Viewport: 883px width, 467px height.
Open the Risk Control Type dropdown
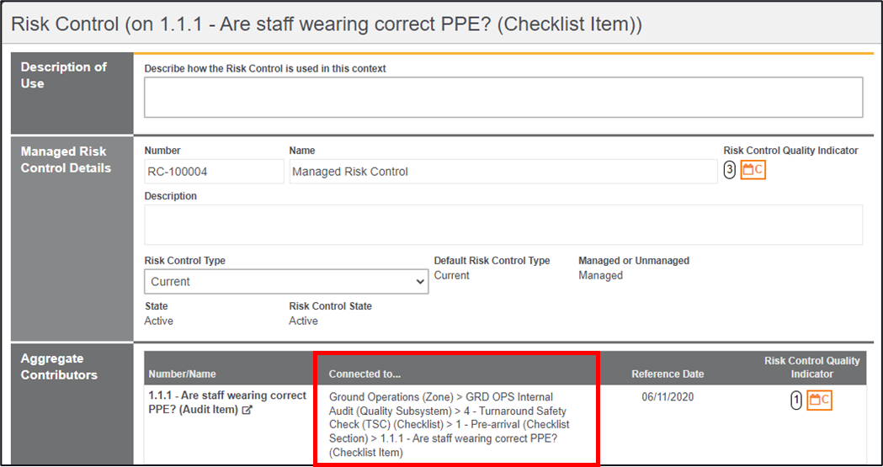pos(286,282)
